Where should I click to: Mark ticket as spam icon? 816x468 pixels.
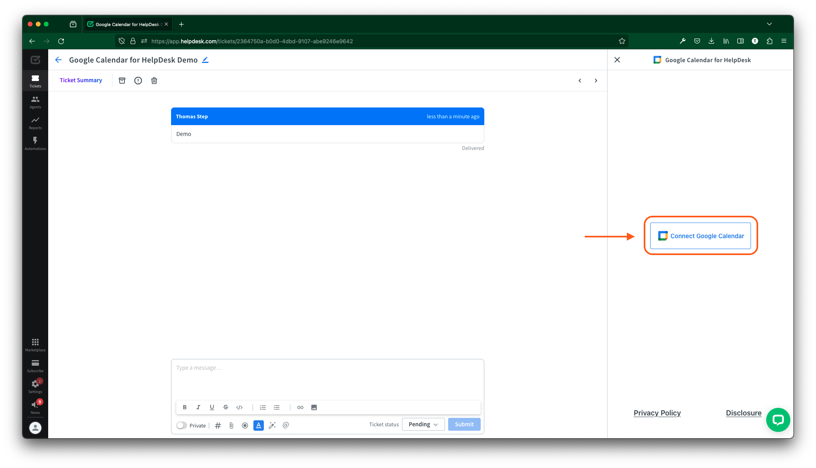pos(138,81)
